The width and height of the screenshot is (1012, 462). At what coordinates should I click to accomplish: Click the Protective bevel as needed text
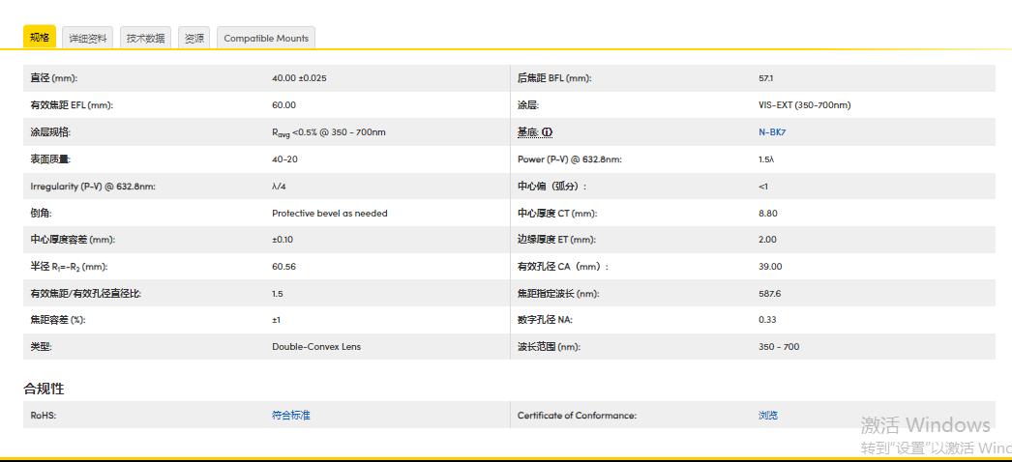pyautogui.click(x=329, y=214)
